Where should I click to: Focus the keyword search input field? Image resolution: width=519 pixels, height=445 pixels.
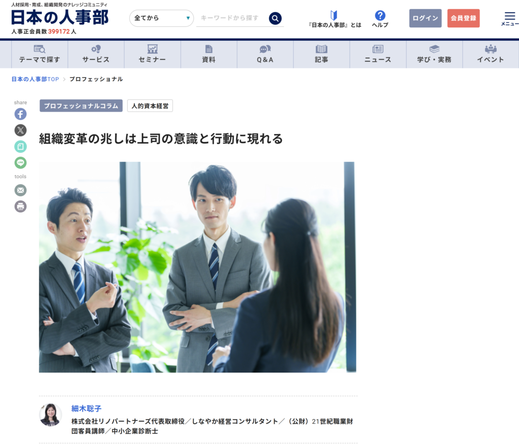click(231, 18)
